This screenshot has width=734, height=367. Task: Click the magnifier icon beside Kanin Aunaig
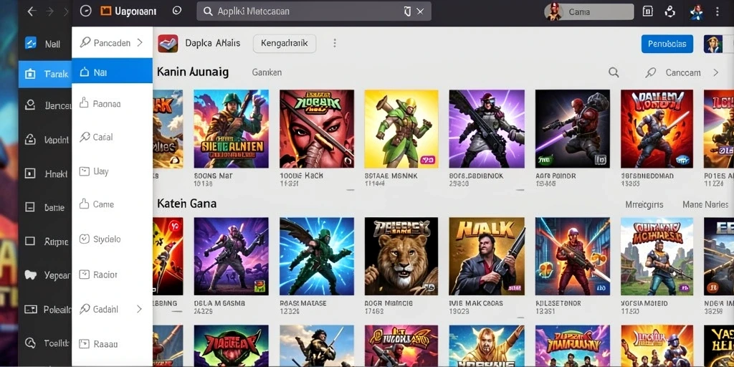point(614,72)
